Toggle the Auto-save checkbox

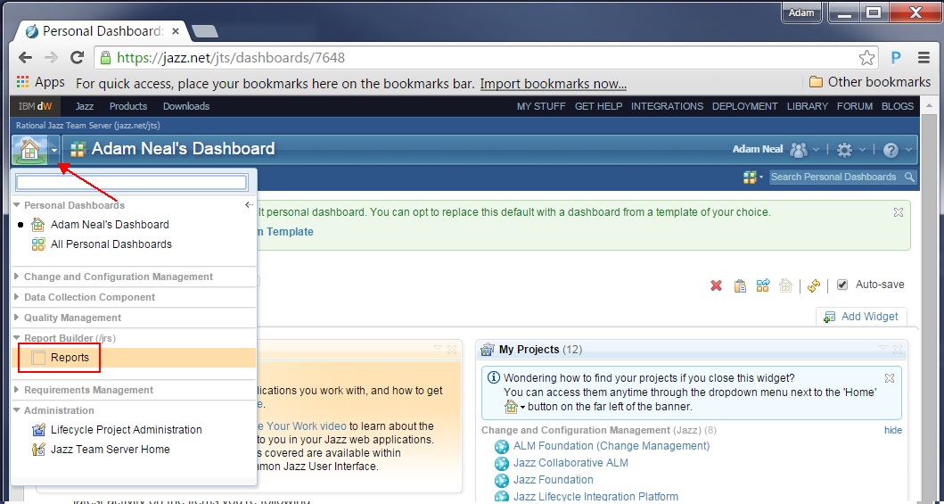[842, 285]
